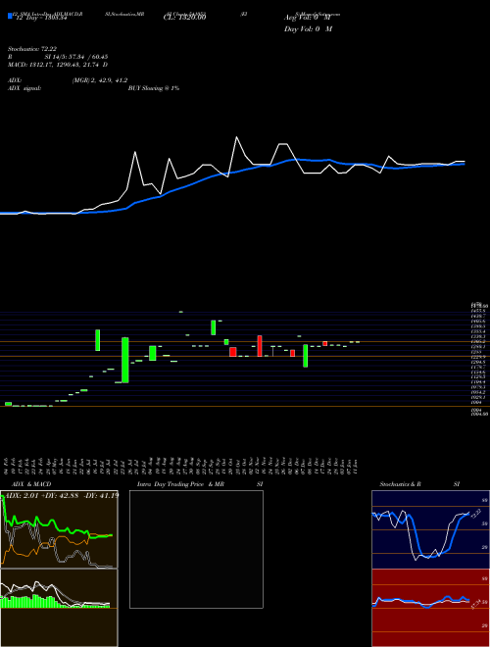The image size is (490, 647).
Task: Click the 'Stochastics & R' panel title
Action: (400, 484)
